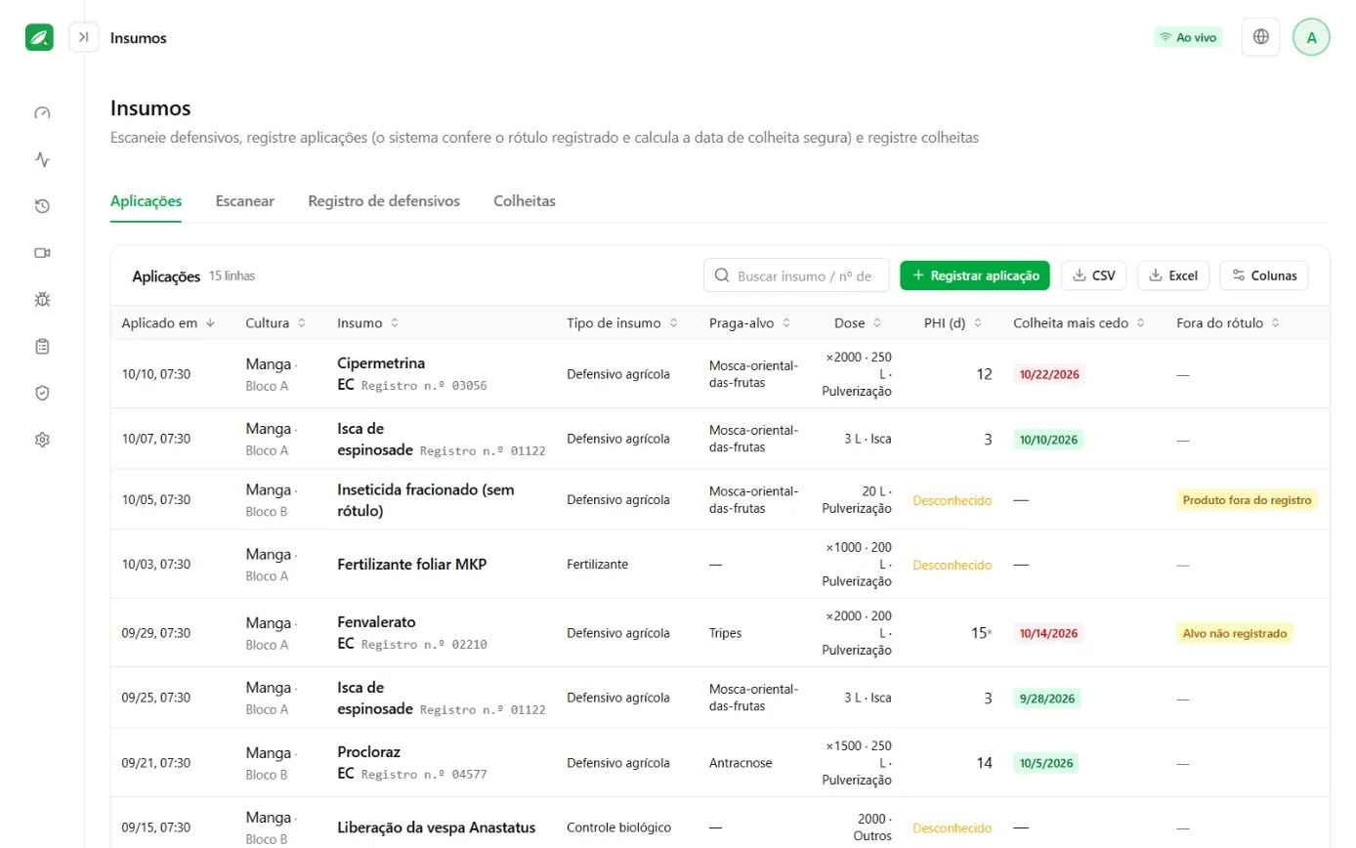
Task: Click the red 10/22/2026 harvest date badge
Action: tap(1049, 374)
